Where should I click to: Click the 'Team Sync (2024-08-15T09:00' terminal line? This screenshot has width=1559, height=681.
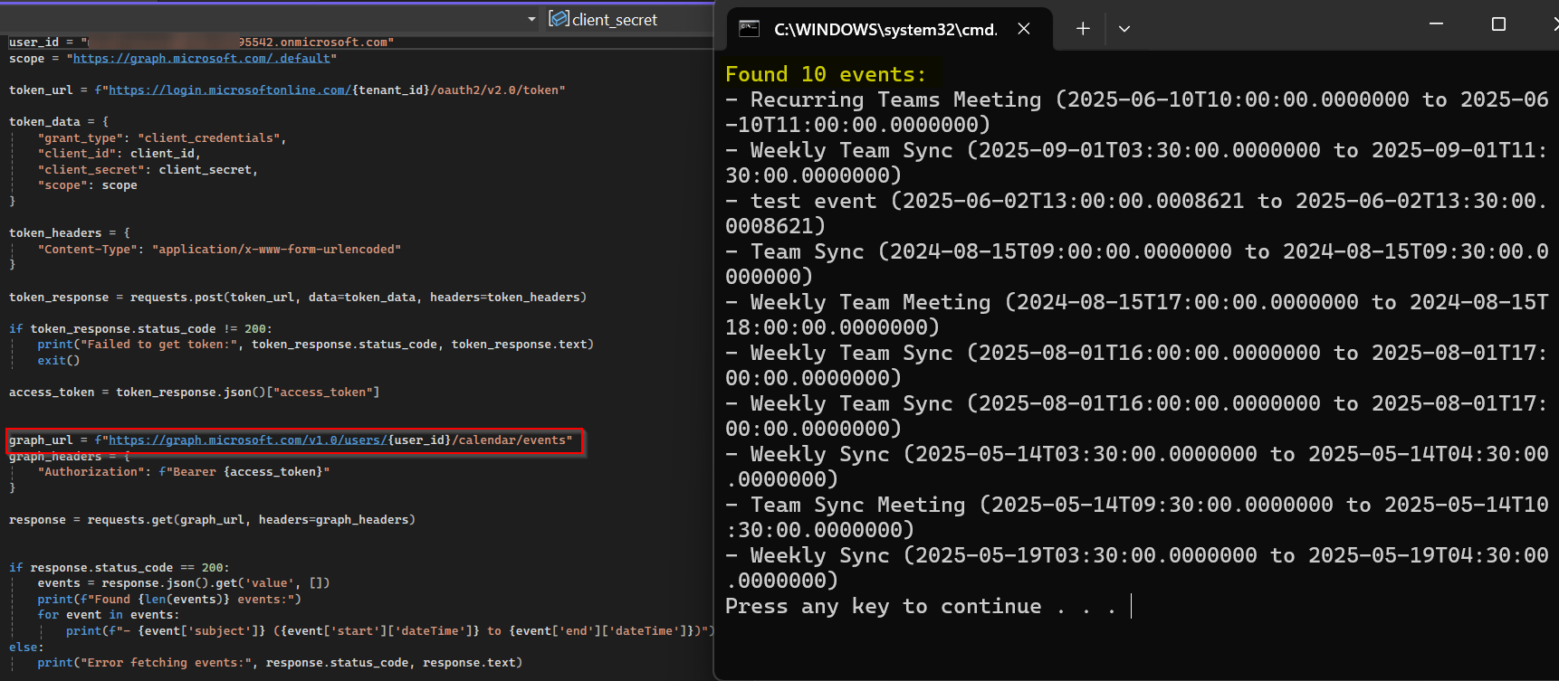pos(1137,264)
